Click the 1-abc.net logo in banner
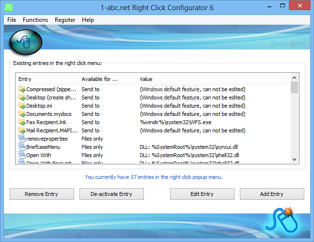 [287, 43]
